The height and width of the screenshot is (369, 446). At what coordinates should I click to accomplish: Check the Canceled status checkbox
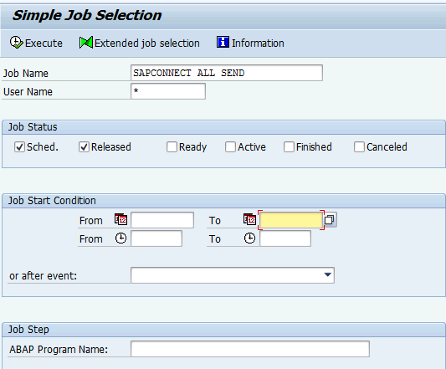[359, 147]
